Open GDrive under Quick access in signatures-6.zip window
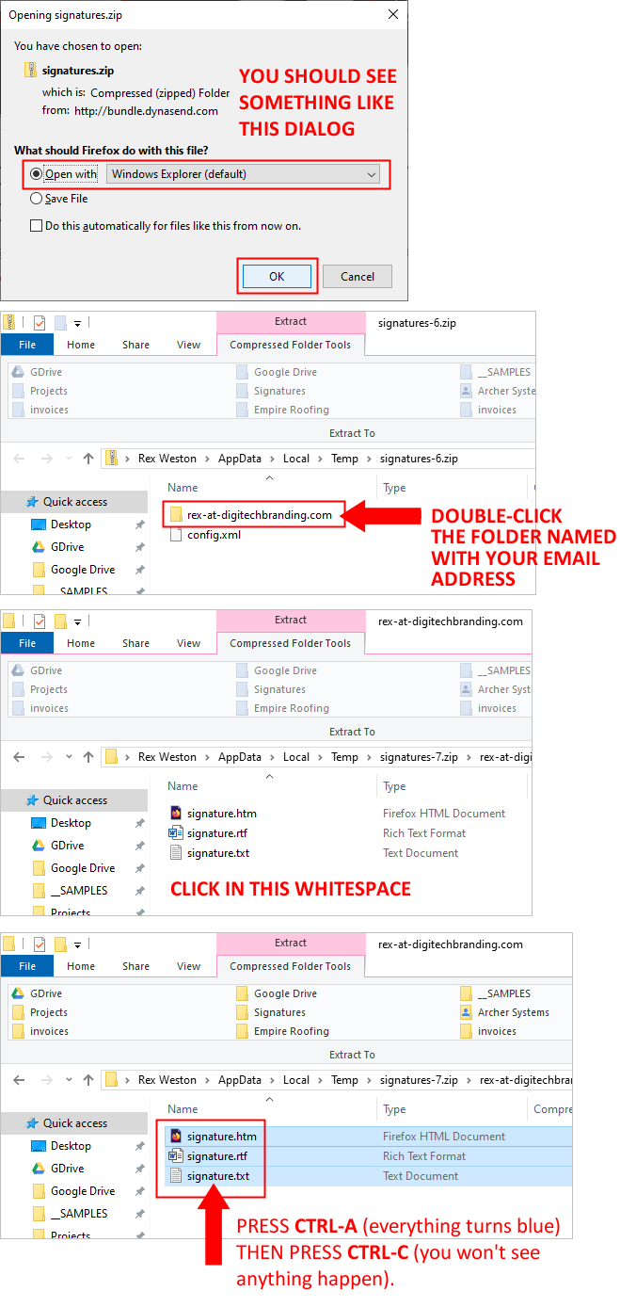Image resolution: width=636 pixels, height=1307 pixels. pos(67,547)
